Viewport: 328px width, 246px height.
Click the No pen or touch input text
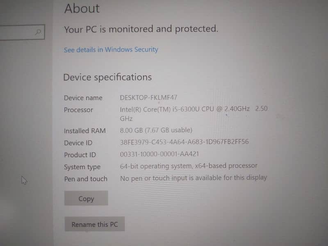point(193,178)
